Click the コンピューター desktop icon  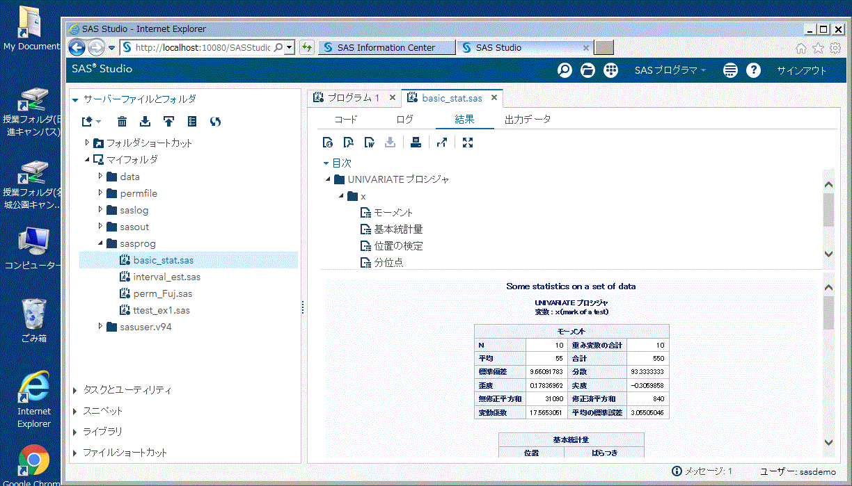click(33, 248)
